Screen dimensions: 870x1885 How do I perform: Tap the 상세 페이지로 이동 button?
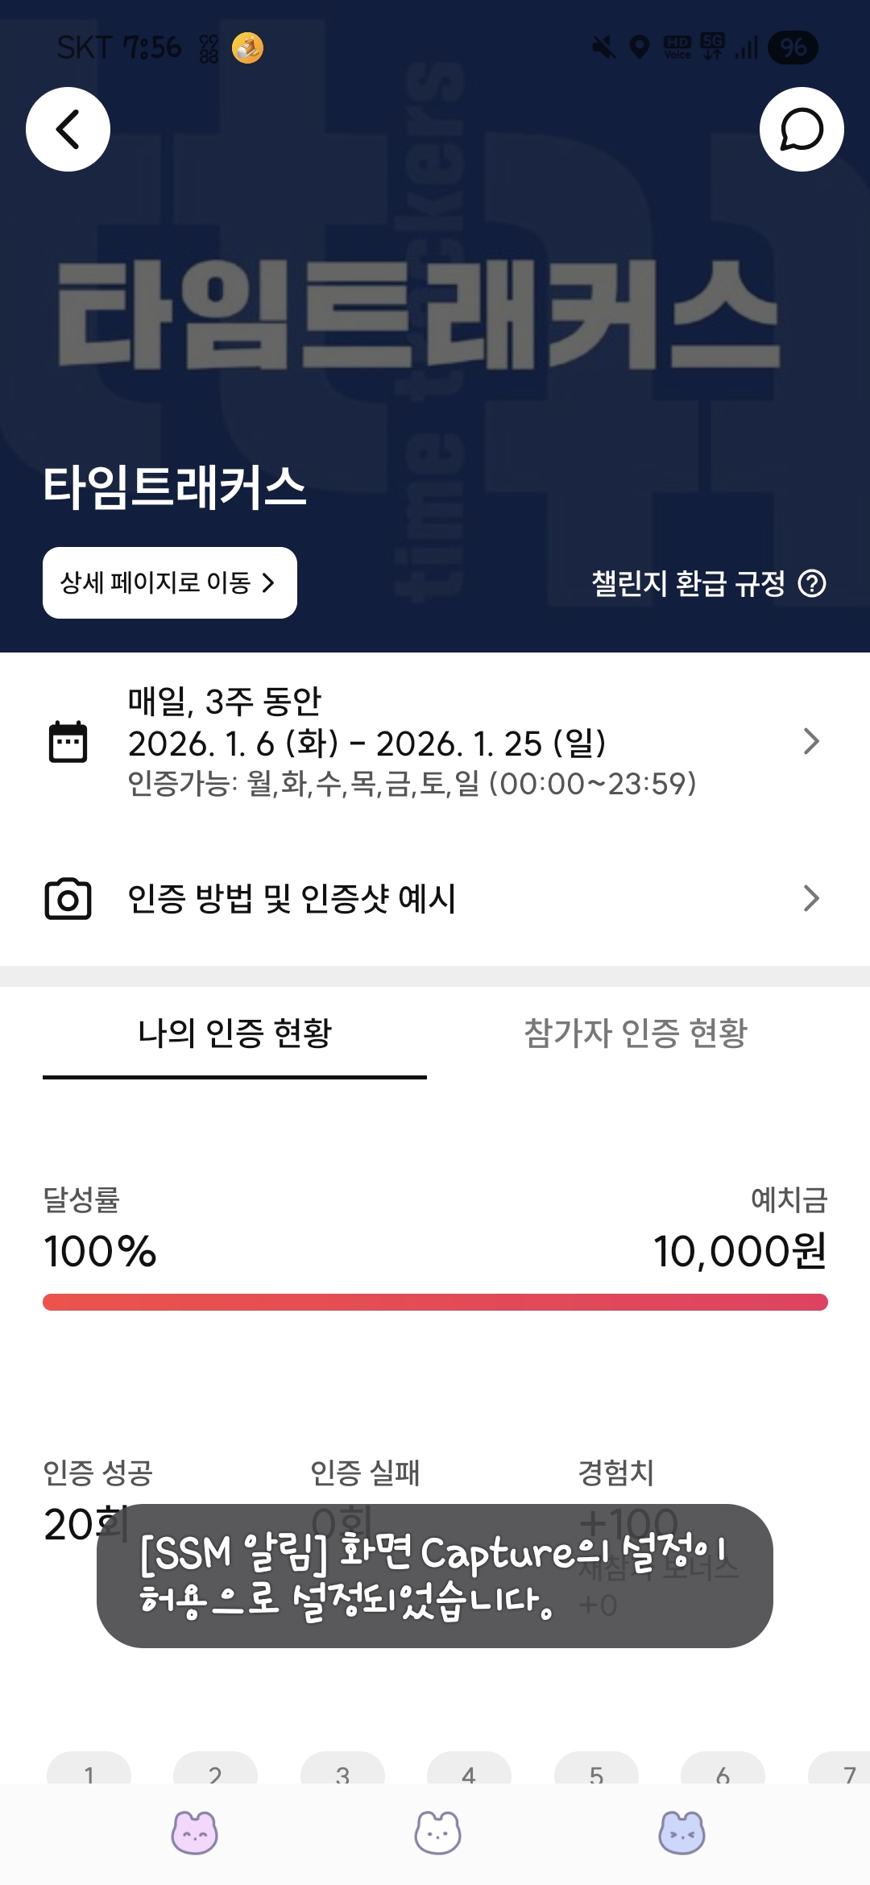[x=170, y=582]
